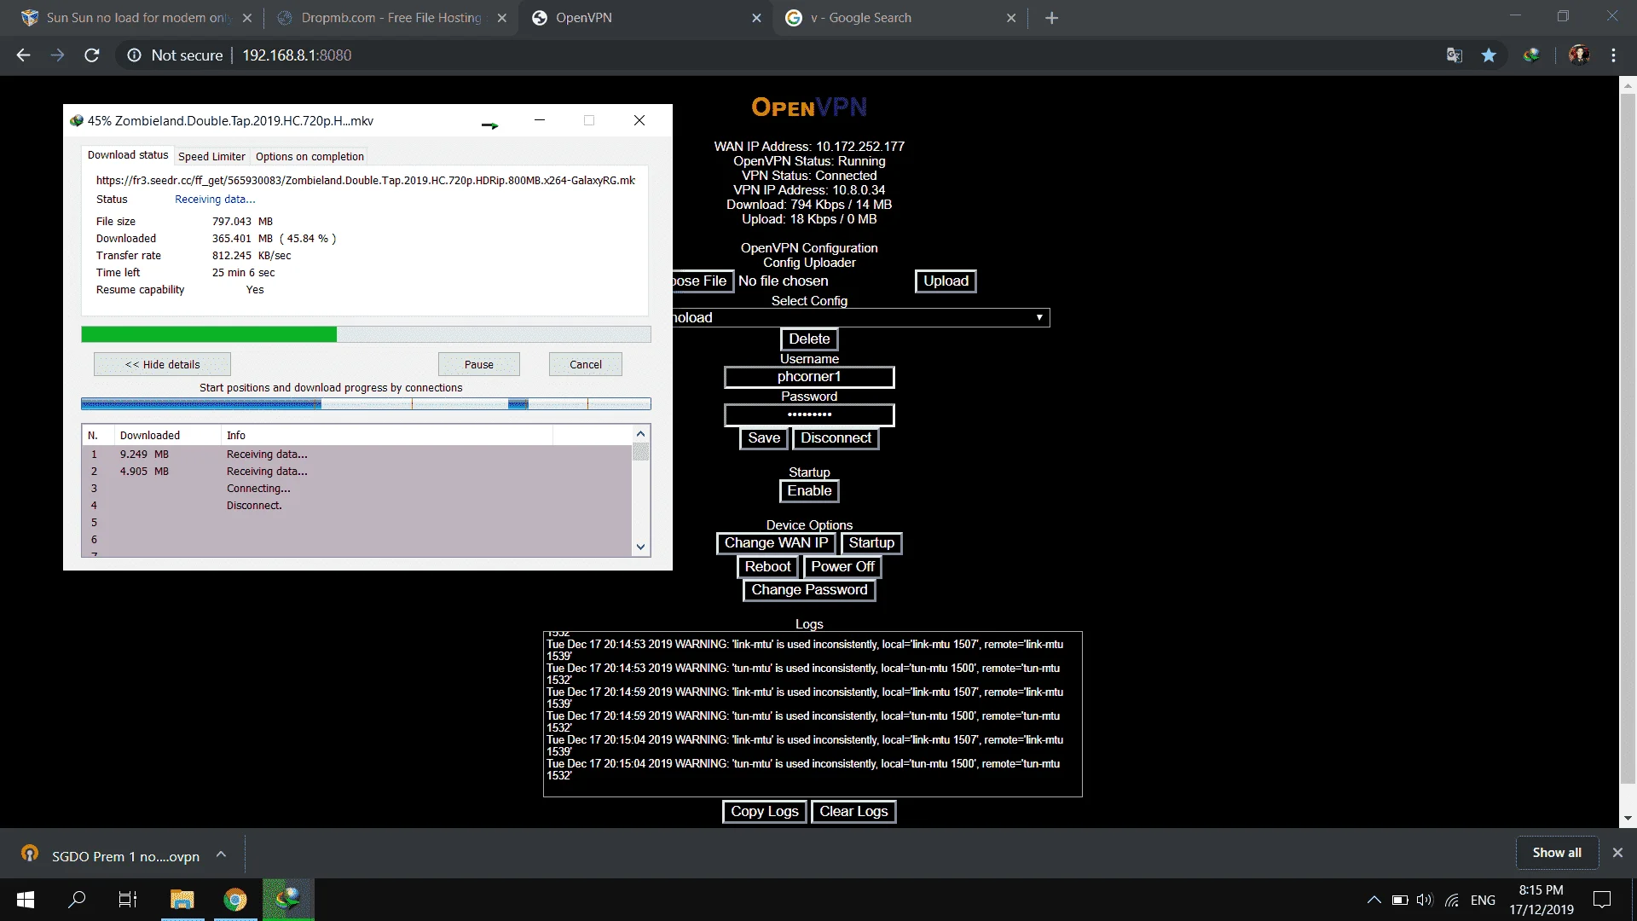Cancel the Zombieland download
The width and height of the screenshot is (1637, 921).
tap(586, 365)
